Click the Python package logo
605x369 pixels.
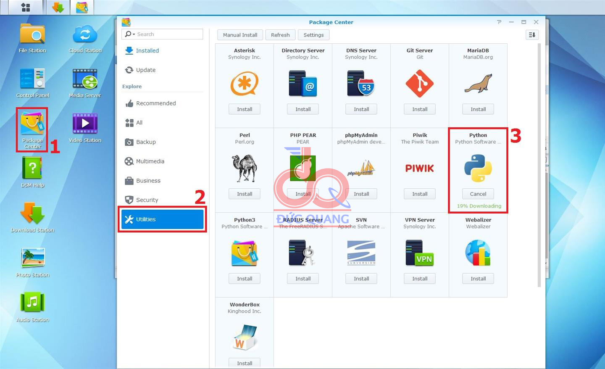point(478,168)
